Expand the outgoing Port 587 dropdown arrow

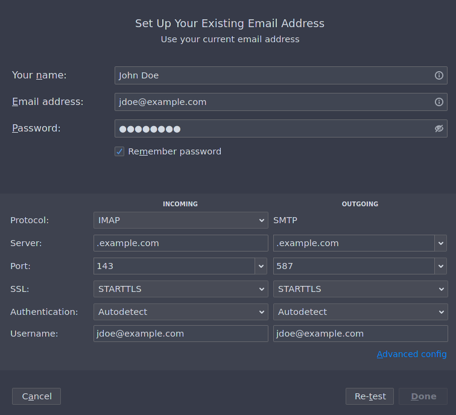441,266
